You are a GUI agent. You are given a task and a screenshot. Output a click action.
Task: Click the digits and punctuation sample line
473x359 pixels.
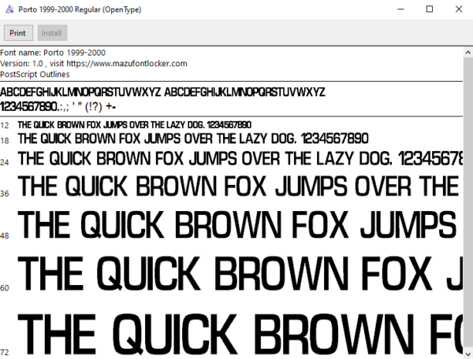point(58,106)
